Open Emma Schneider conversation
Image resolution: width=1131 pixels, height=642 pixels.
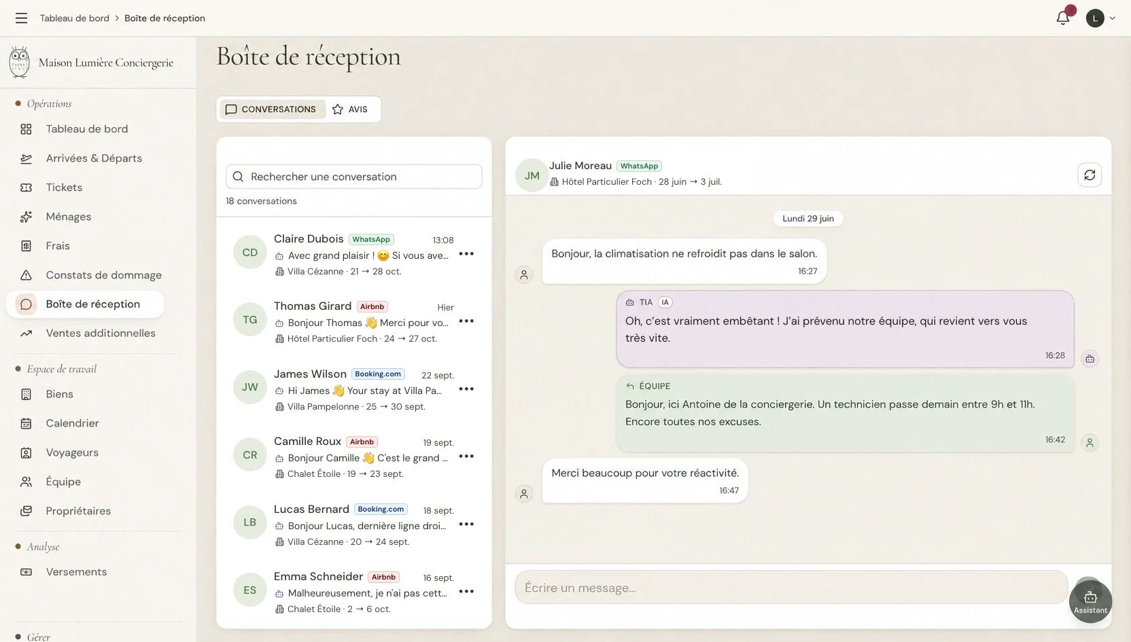click(x=353, y=592)
